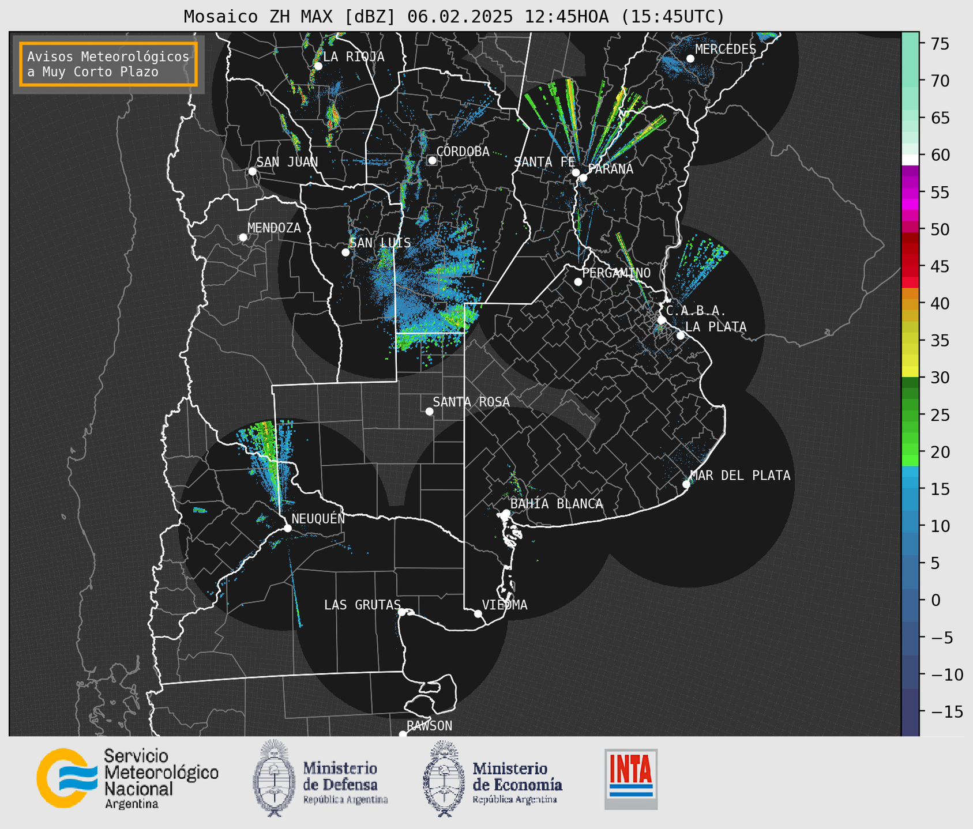The image size is (973, 829).
Task: Select the LA PLATA city marker
Action: tap(681, 336)
